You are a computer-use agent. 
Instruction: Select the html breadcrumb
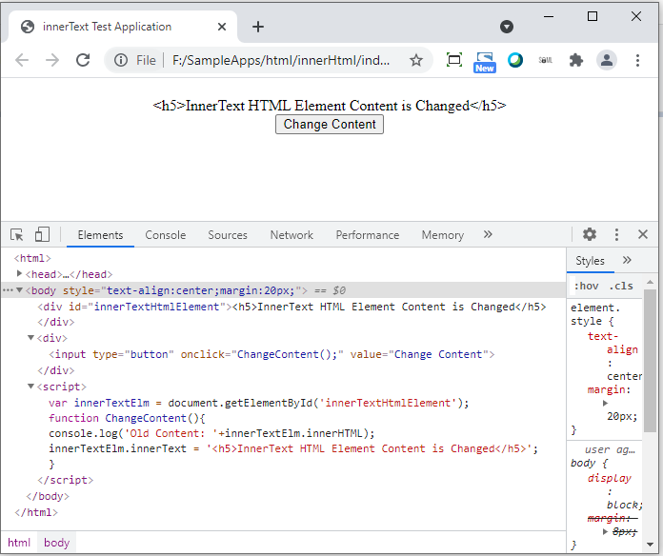(x=19, y=543)
